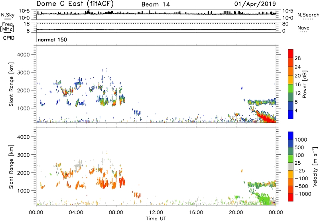Click the 'Velocity [m s-1]' color bar label
319x221 pixels.
click(315, 166)
